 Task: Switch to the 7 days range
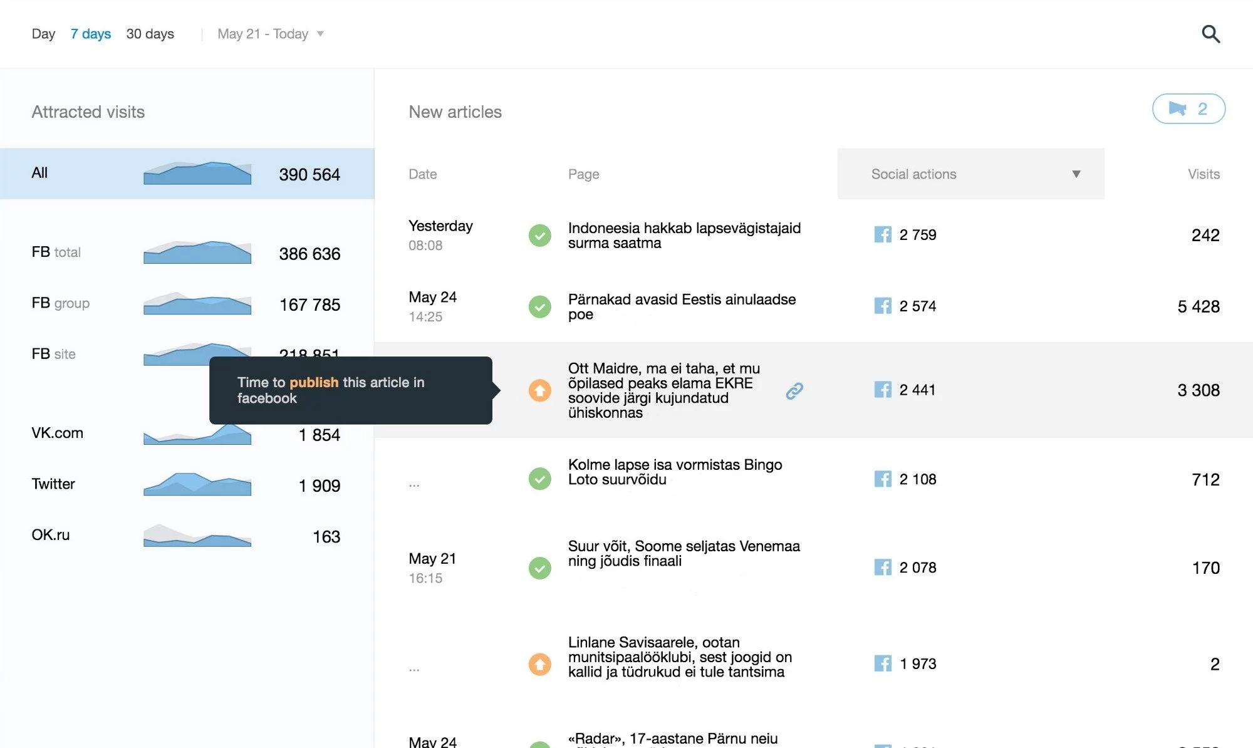click(x=90, y=34)
